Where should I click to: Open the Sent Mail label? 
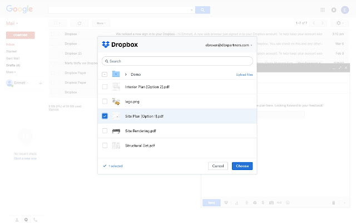pyautogui.click(x=13, y=58)
